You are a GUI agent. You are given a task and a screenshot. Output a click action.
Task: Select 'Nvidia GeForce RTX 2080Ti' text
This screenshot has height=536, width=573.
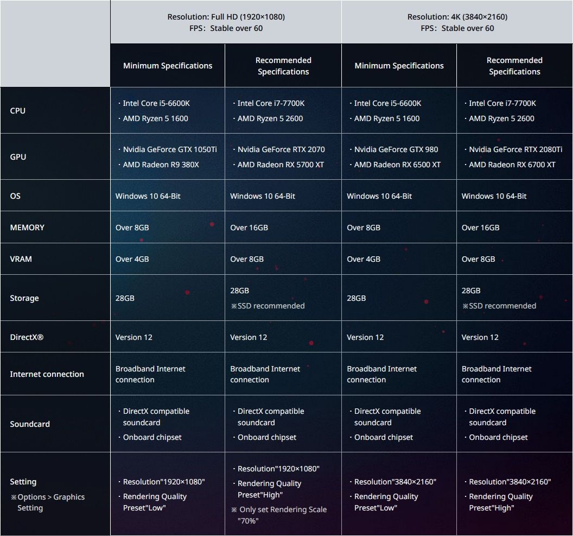515,149
